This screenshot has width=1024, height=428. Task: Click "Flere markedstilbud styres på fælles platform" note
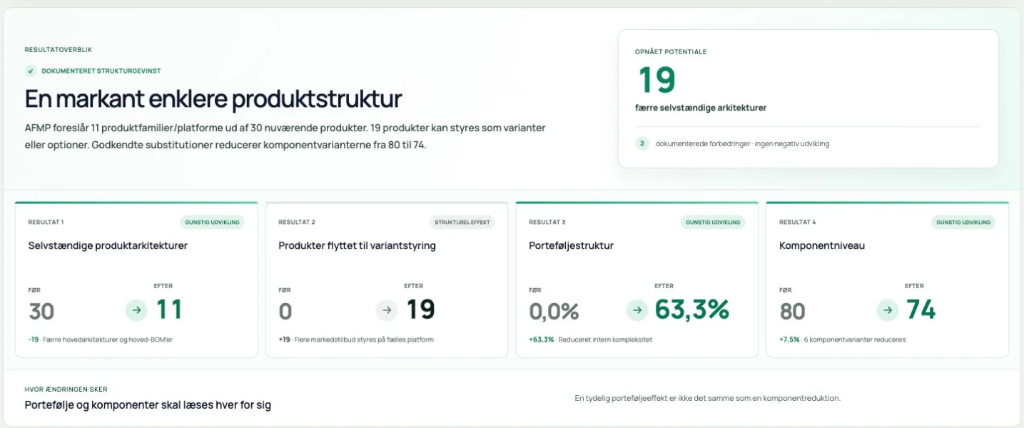tap(363, 340)
